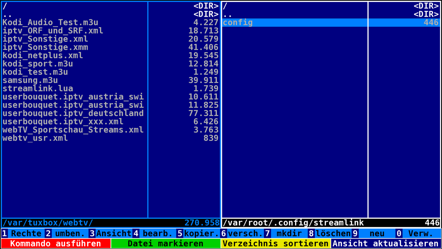The image size is (442, 249).
Task: Click the 0 Verw. button
Action: tap(418, 234)
